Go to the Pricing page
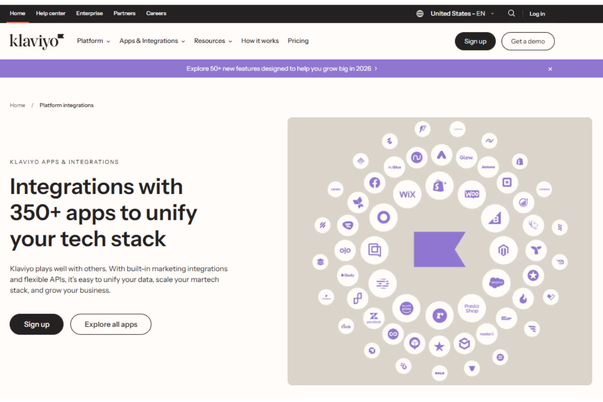The height and width of the screenshot is (402, 603). pyautogui.click(x=298, y=41)
